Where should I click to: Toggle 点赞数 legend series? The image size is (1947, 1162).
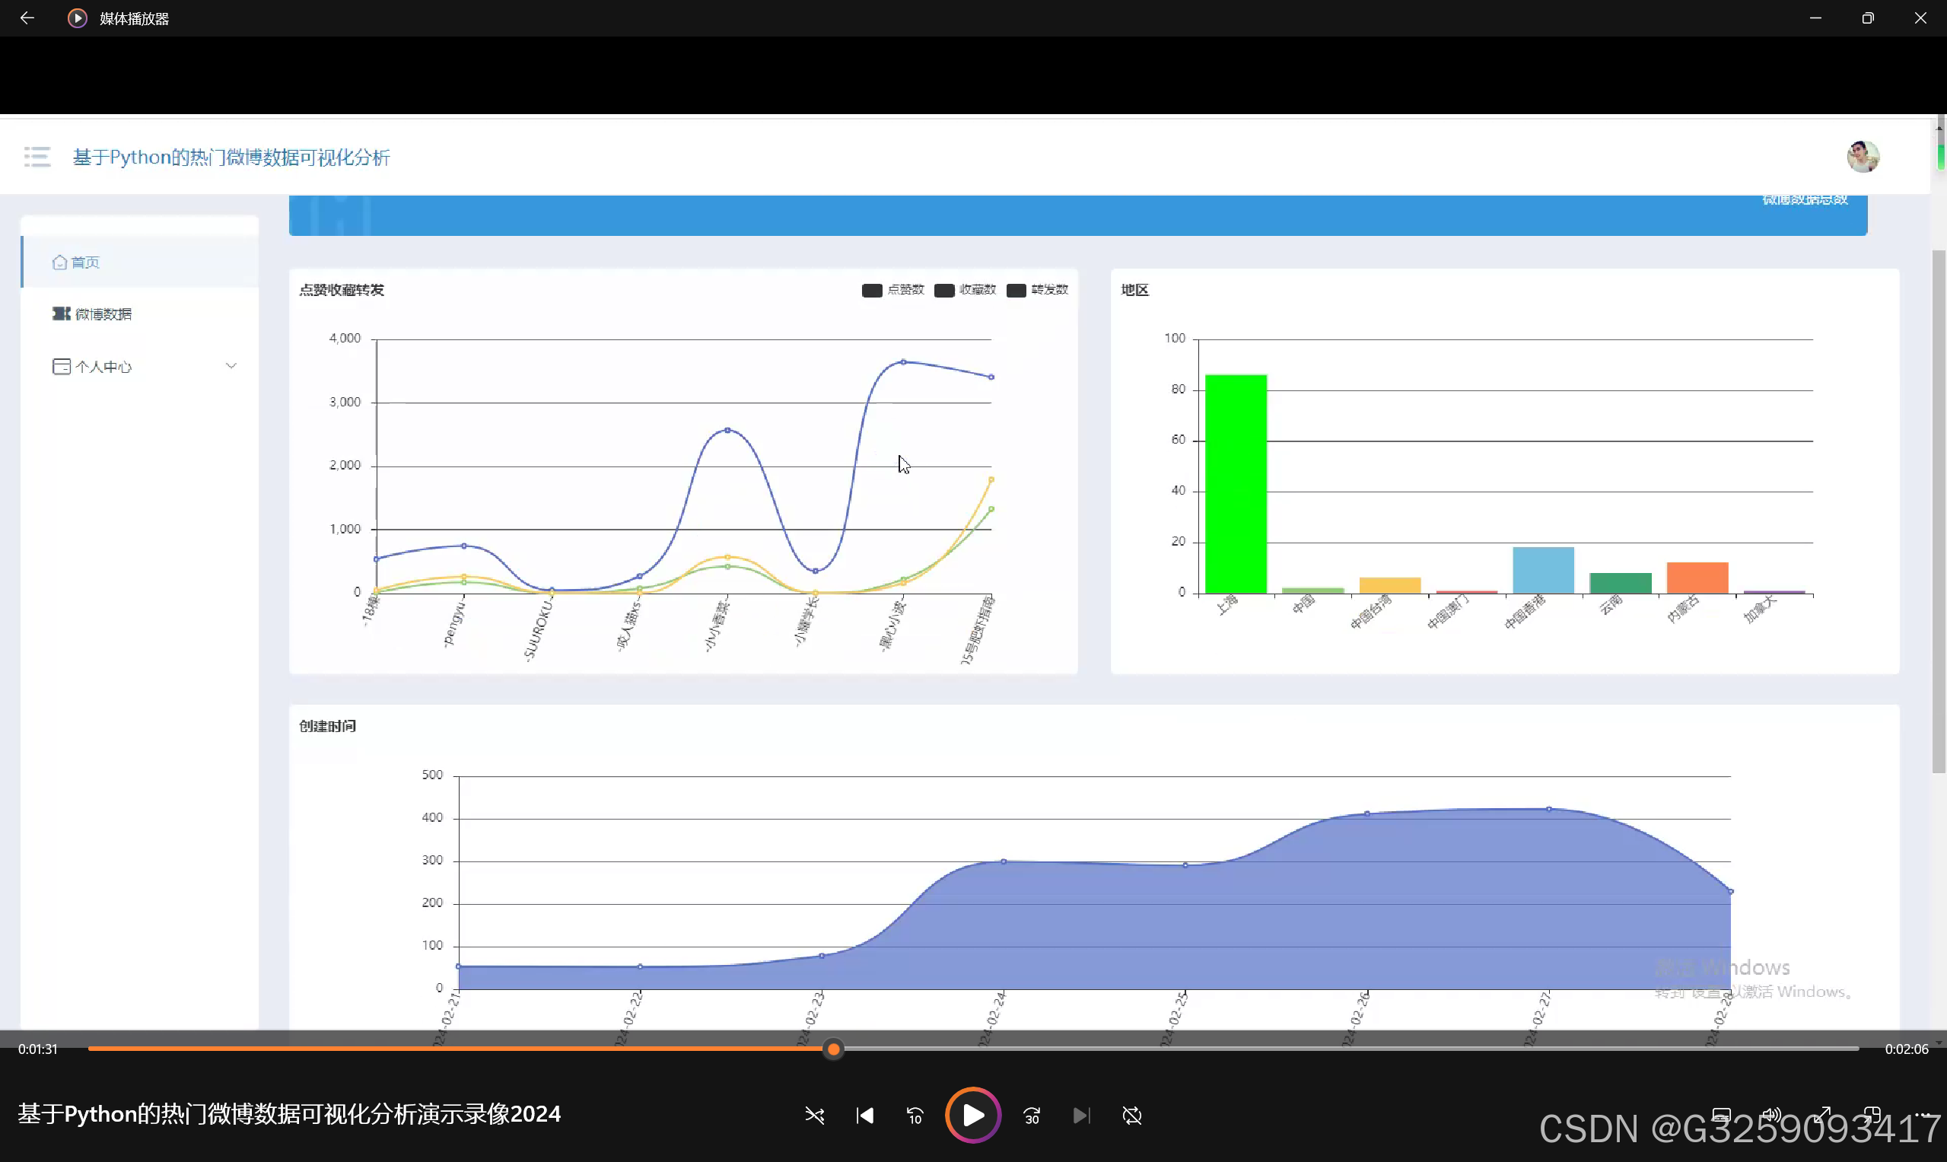pyautogui.click(x=892, y=290)
